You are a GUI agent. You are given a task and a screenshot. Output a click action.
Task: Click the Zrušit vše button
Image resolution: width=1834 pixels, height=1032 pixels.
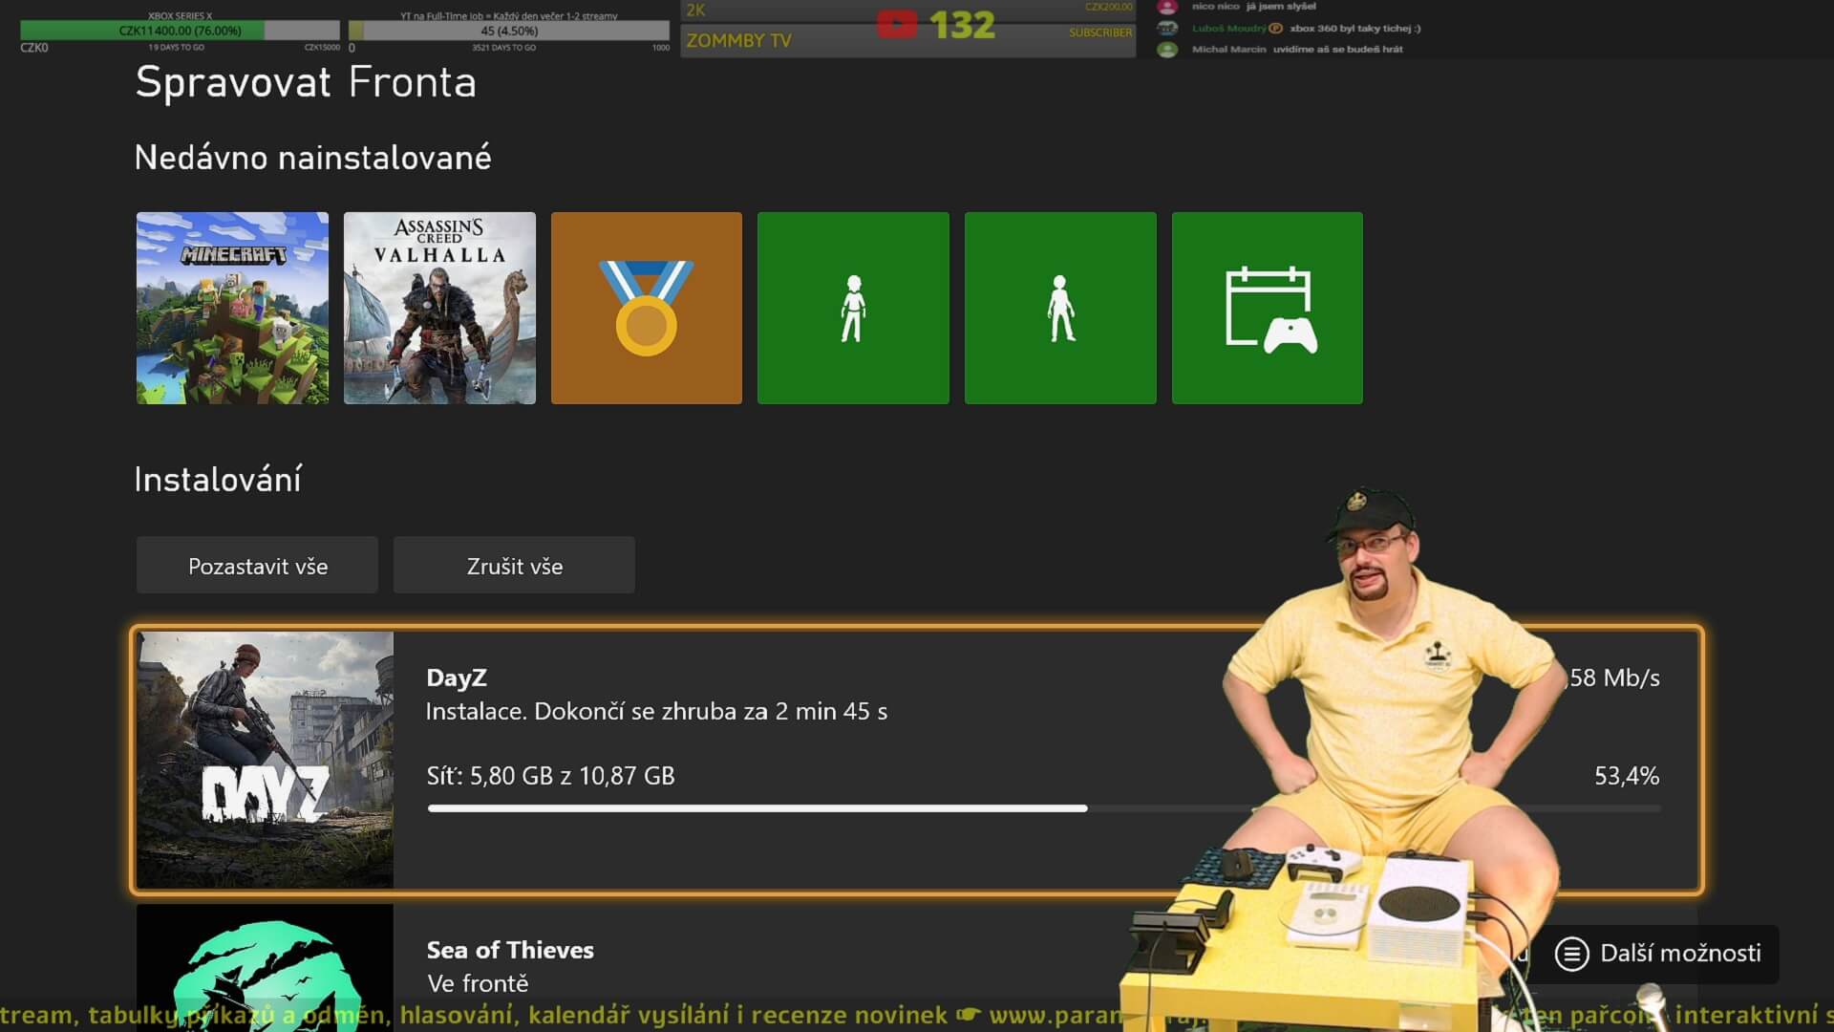coord(514,566)
